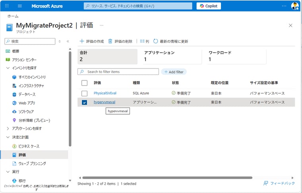Select the ワークロード summary tile
302x193 pixels.
point(237,56)
